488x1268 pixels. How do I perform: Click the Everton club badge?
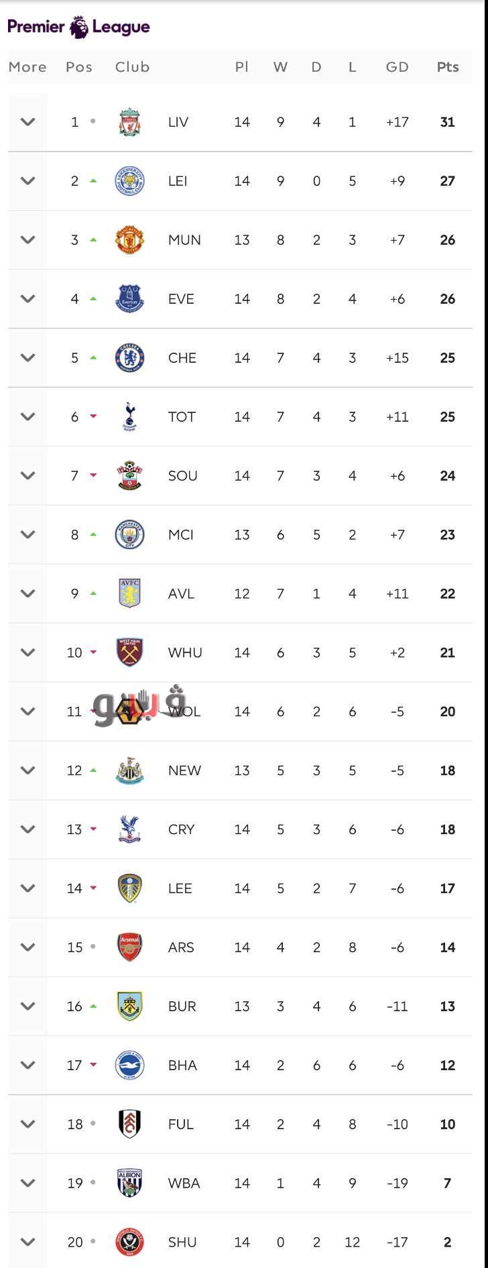pos(129,299)
